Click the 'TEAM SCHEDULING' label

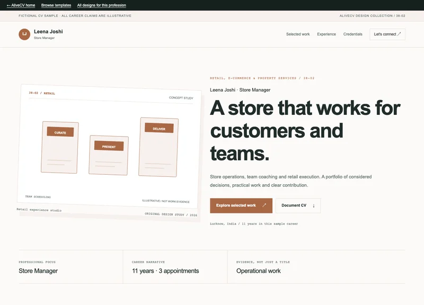tap(38, 196)
